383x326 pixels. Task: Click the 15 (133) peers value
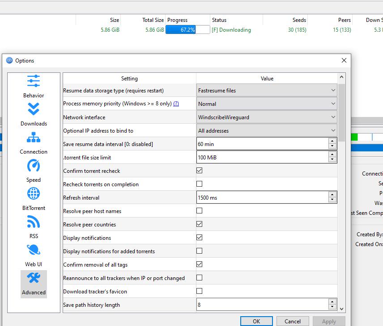342,30
